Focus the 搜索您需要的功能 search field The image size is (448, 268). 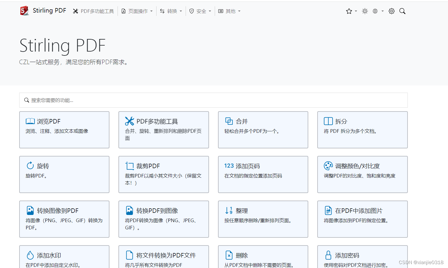pos(214,100)
